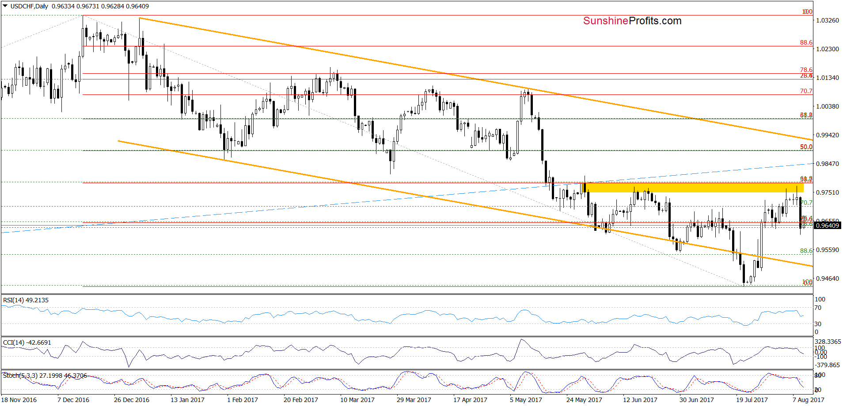Click the 26 Dec 2016 date label
The image size is (843, 406).
click(x=132, y=400)
